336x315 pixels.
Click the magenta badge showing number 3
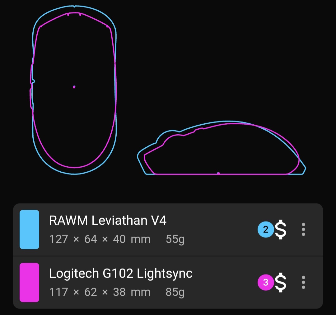click(266, 282)
